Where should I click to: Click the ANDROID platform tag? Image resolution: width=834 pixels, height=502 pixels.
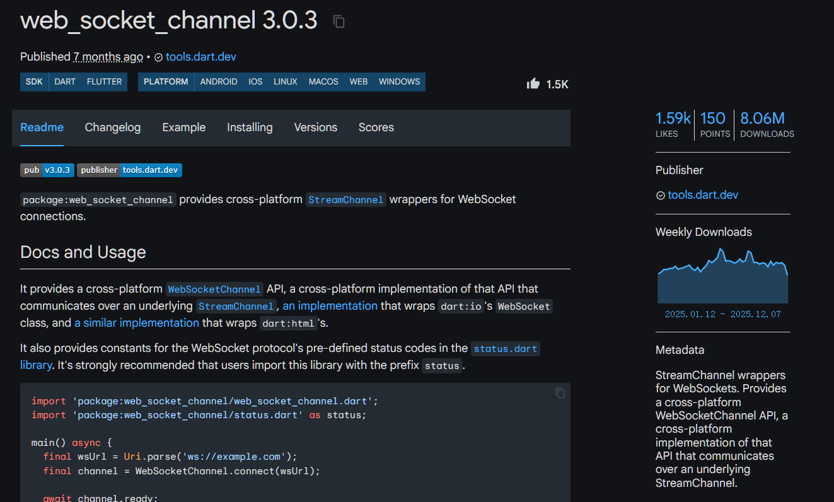coord(219,82)
